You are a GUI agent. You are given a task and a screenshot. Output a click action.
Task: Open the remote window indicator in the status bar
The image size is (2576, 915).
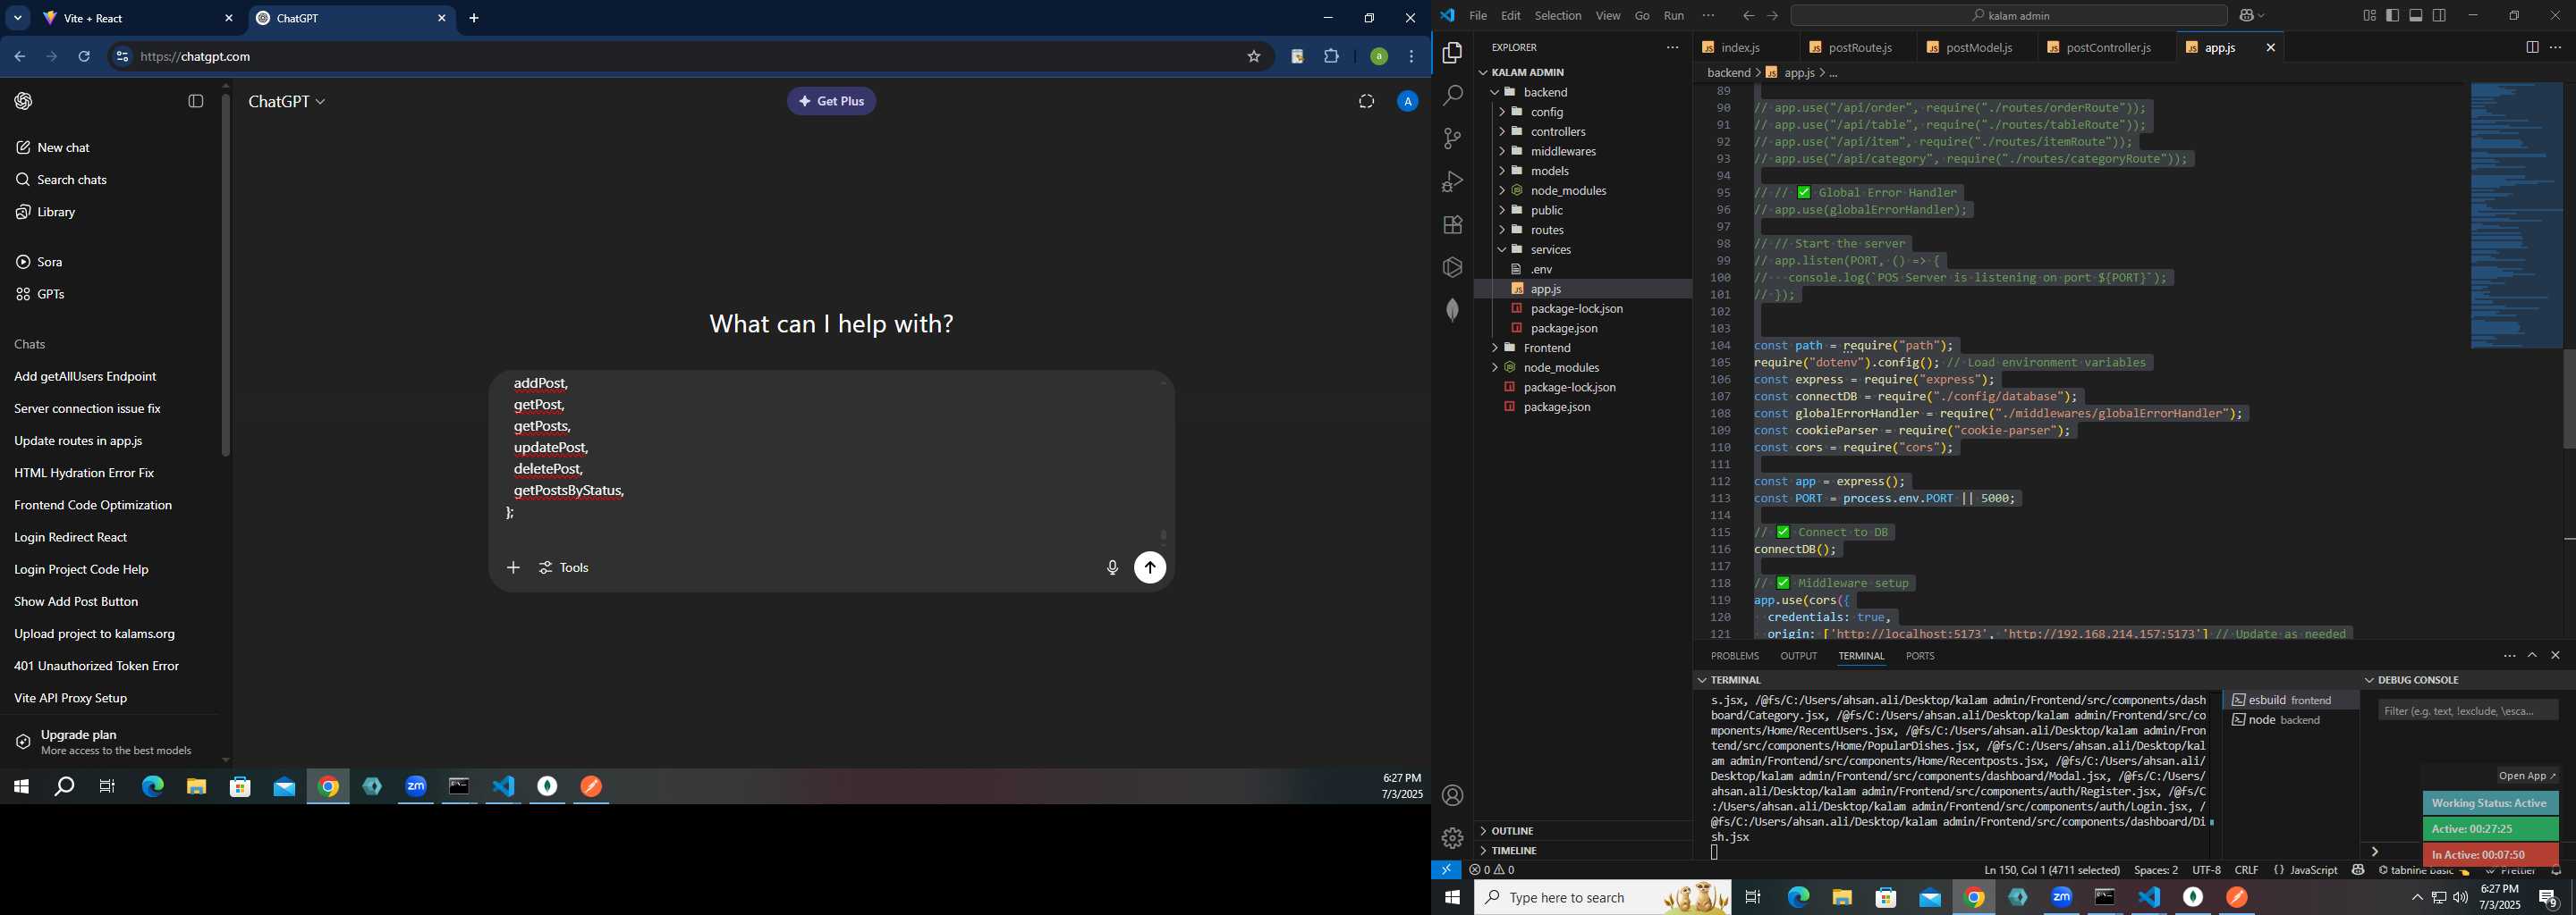coord(1446,870)
